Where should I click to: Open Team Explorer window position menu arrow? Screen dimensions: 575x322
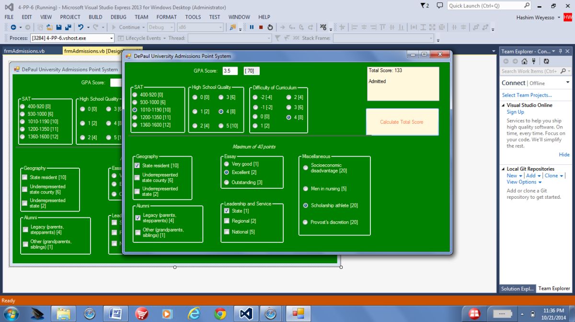click(554, 51)
